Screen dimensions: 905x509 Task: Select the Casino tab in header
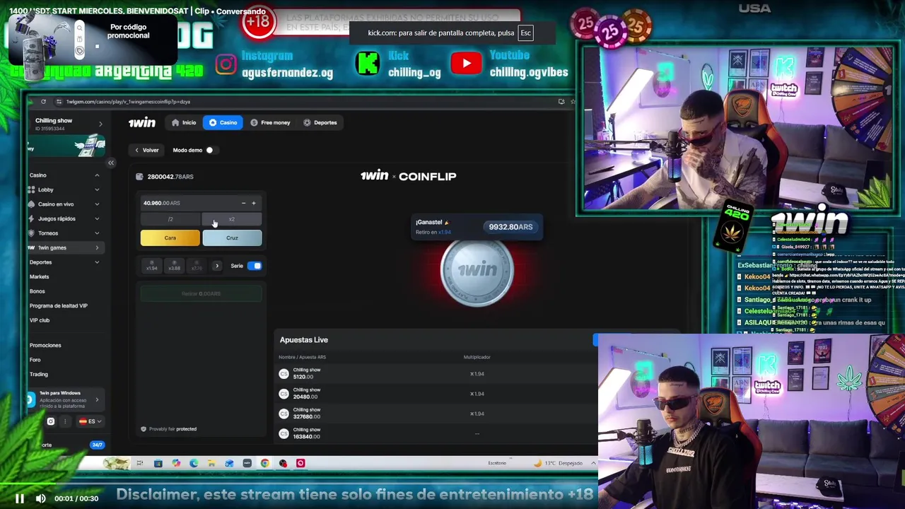coord(223,122)
